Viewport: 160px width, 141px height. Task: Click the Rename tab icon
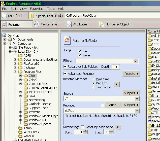tap(5, 24)
